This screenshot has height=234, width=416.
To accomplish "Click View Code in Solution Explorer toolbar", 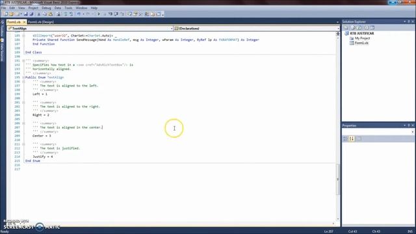I will point(367,27).
